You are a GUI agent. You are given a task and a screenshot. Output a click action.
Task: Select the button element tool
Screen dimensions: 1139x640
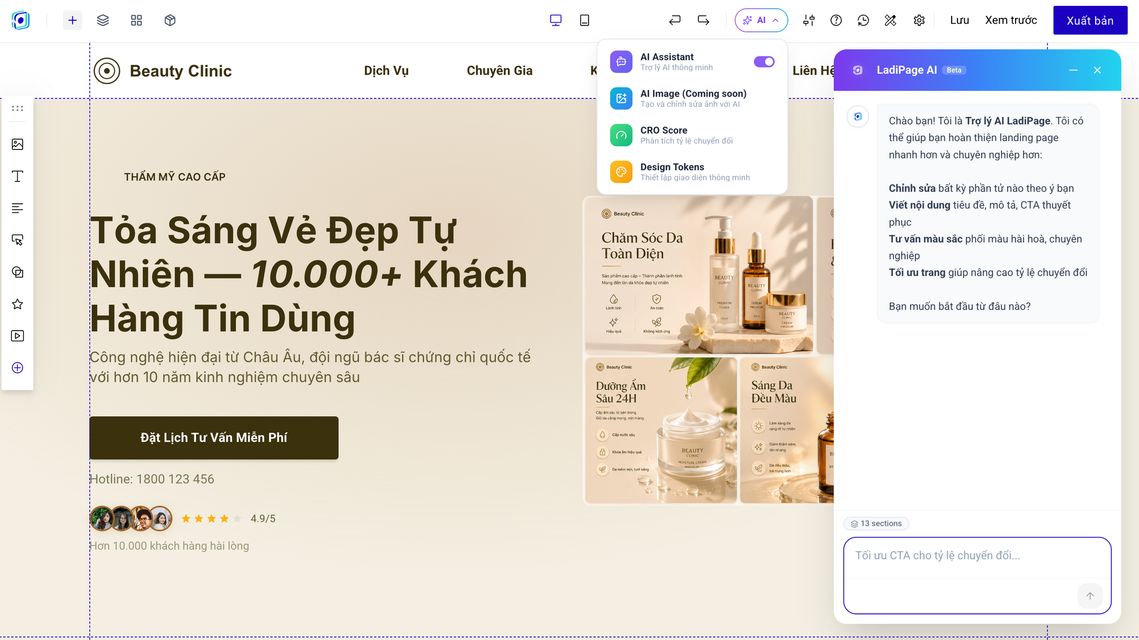click(x=18, y=240)
